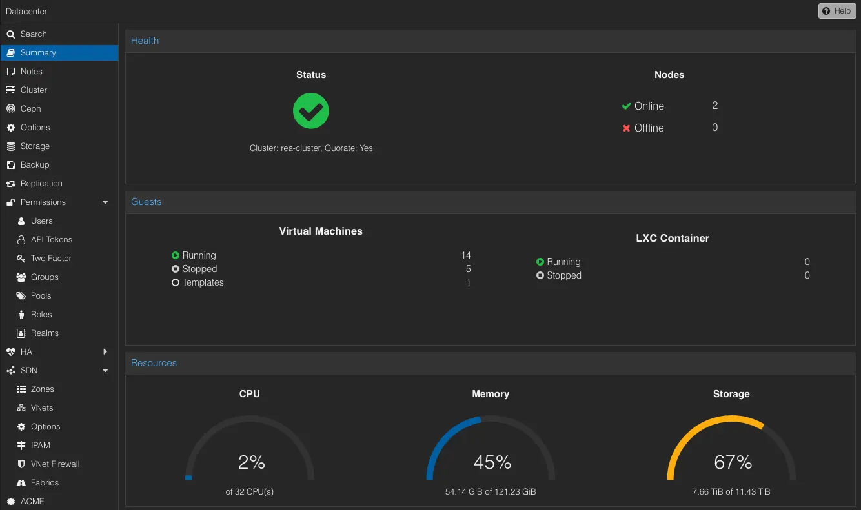
Task: Click the Help button
Action: pos(836,10)
